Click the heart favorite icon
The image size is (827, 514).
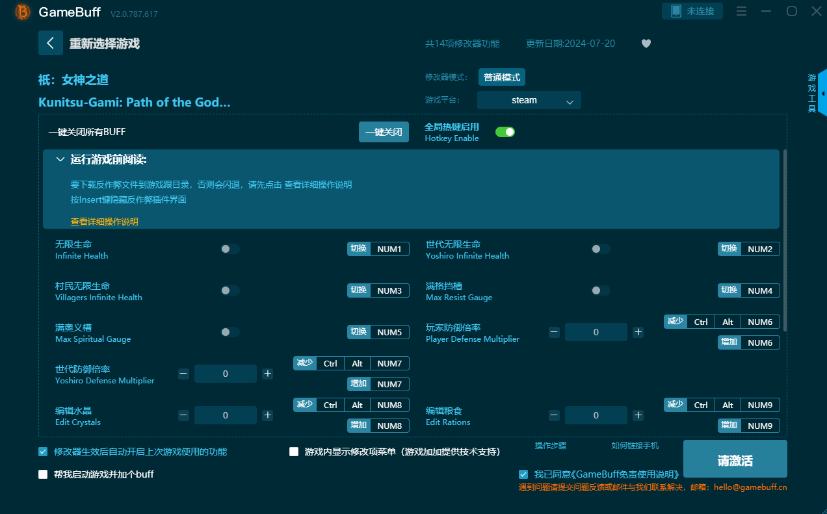click(646, 44)
